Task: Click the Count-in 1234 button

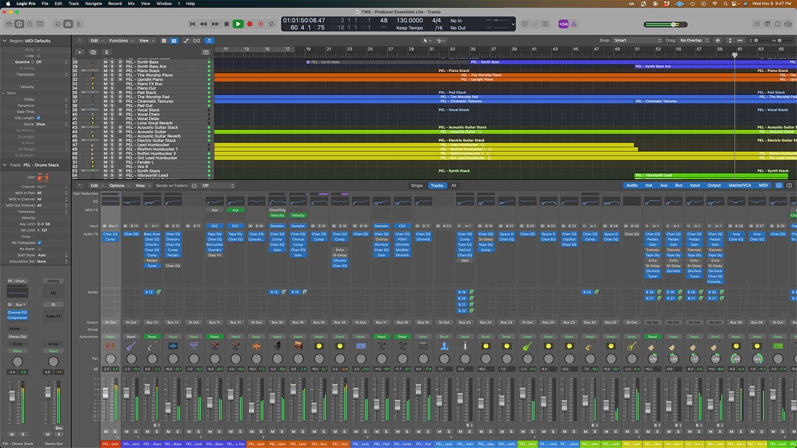Action: coord(563,24)
